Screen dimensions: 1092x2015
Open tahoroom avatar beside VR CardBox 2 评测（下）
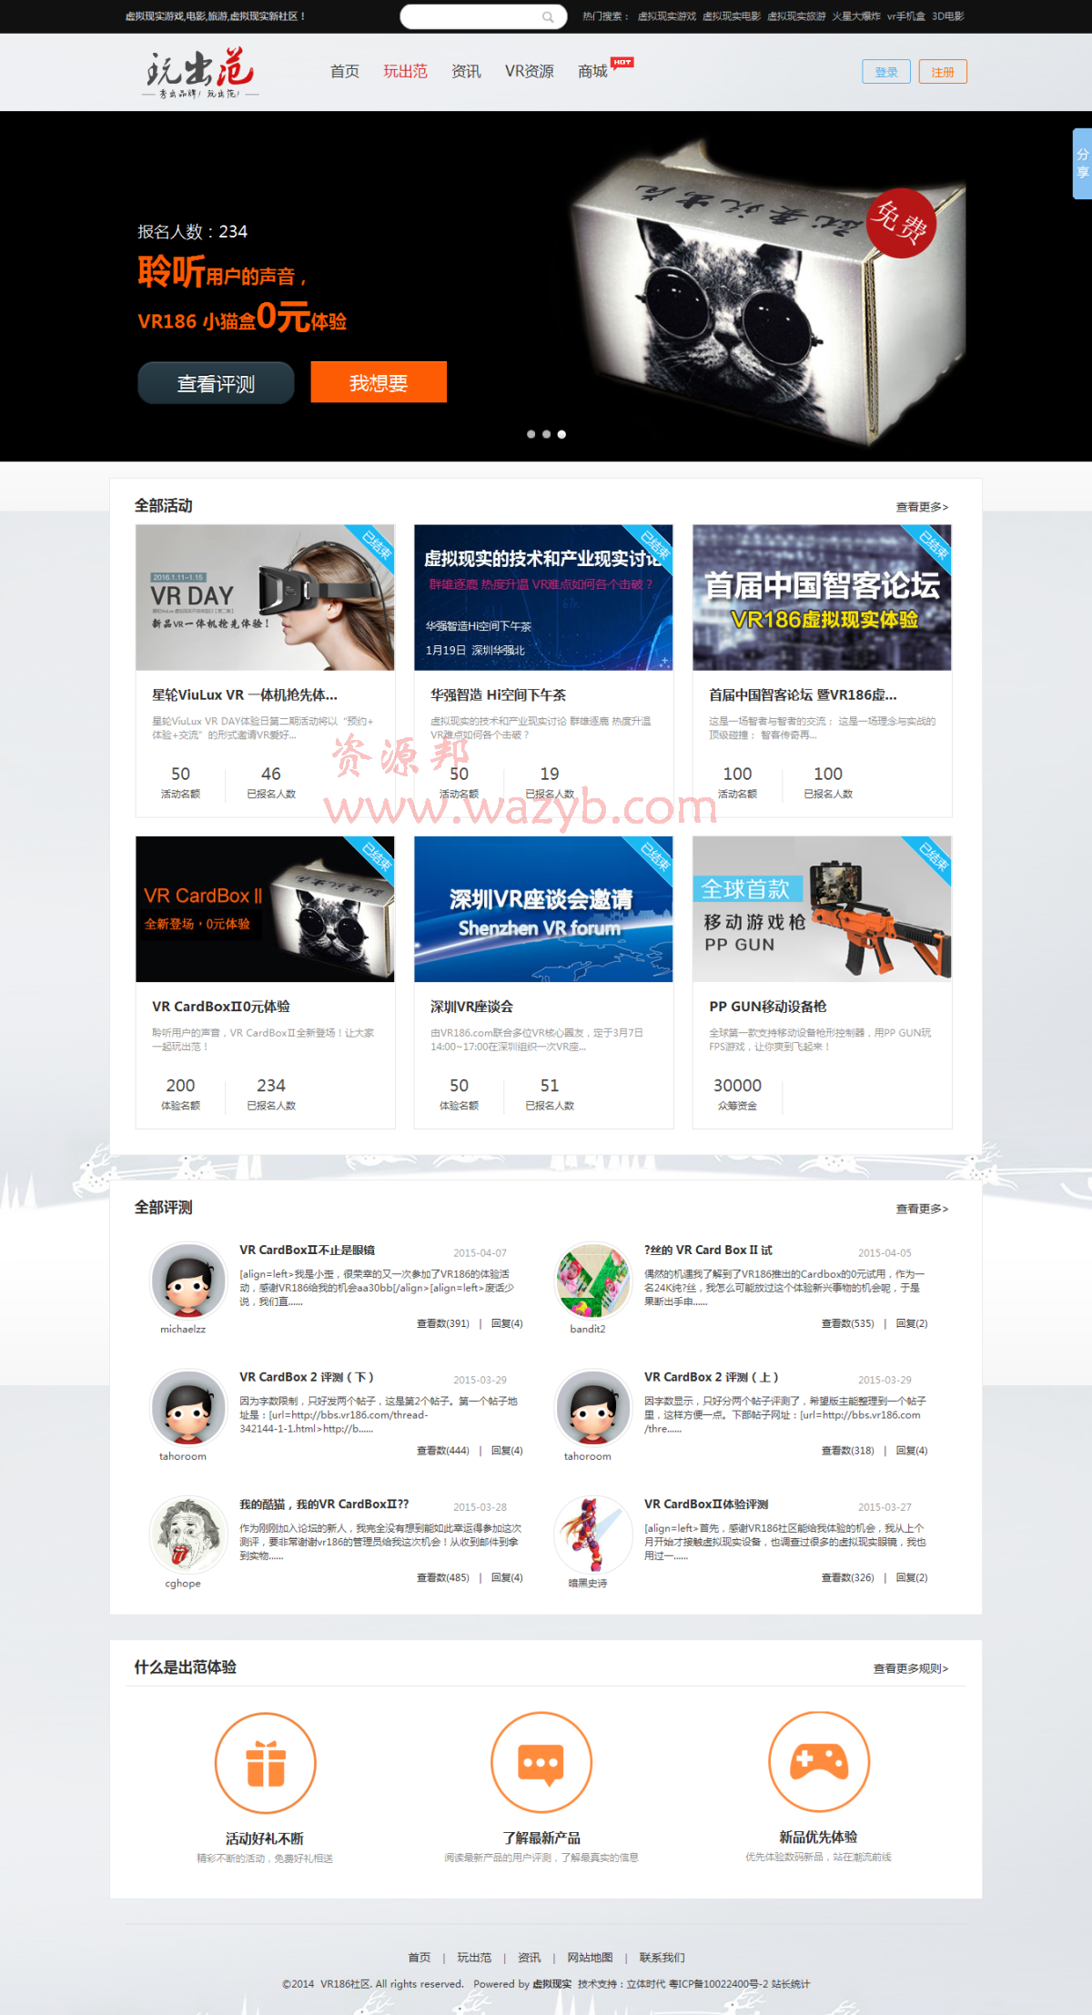(188, 1408)
